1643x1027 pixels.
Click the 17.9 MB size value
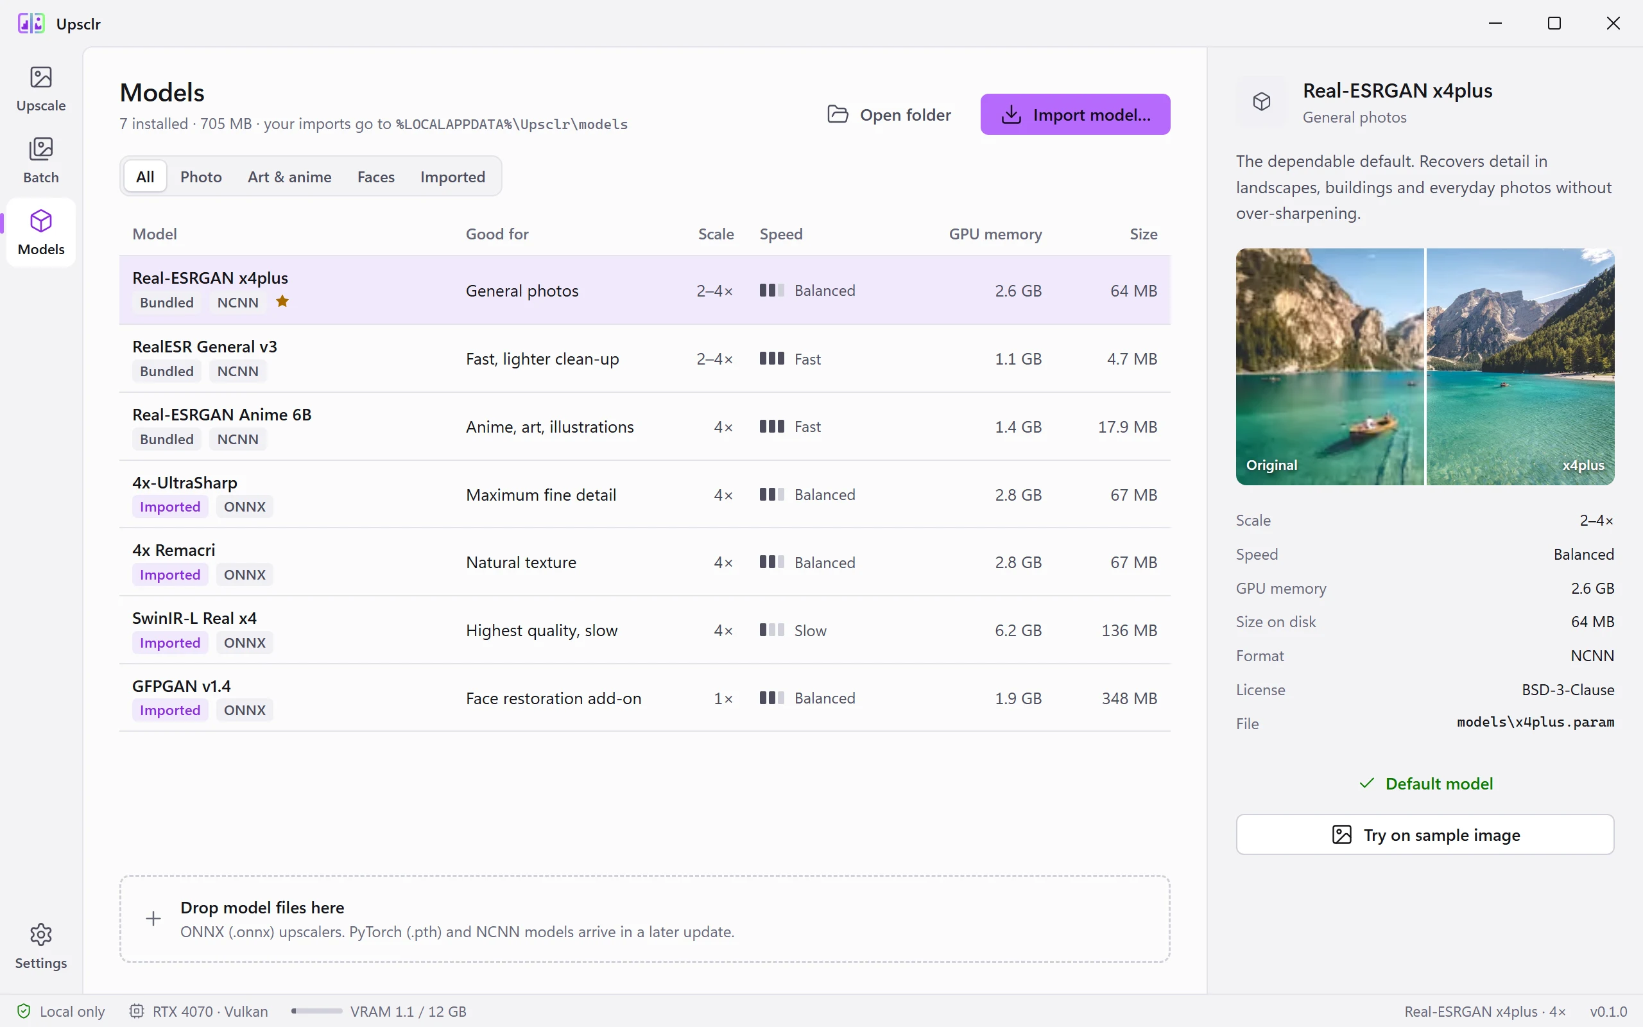[x=1127, y=427]
